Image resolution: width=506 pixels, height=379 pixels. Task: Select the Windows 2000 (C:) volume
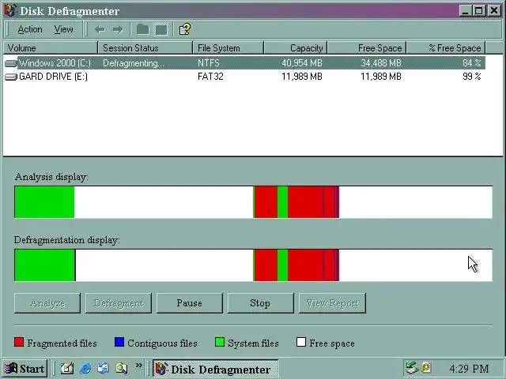tap(55, 63)
